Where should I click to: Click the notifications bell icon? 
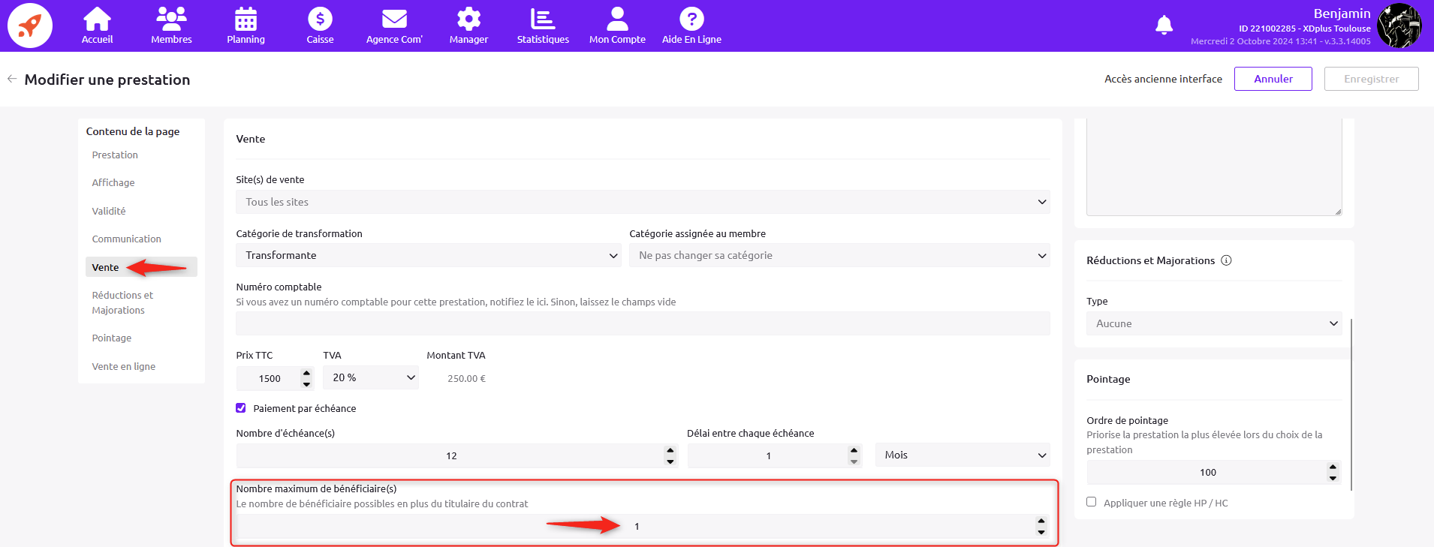1164,26
